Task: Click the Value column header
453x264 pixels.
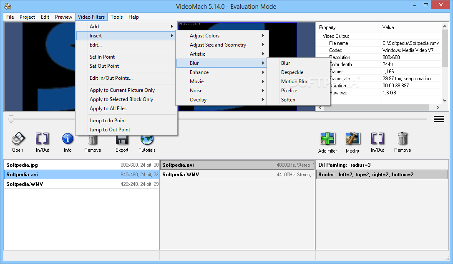Action: click(410, 27)
